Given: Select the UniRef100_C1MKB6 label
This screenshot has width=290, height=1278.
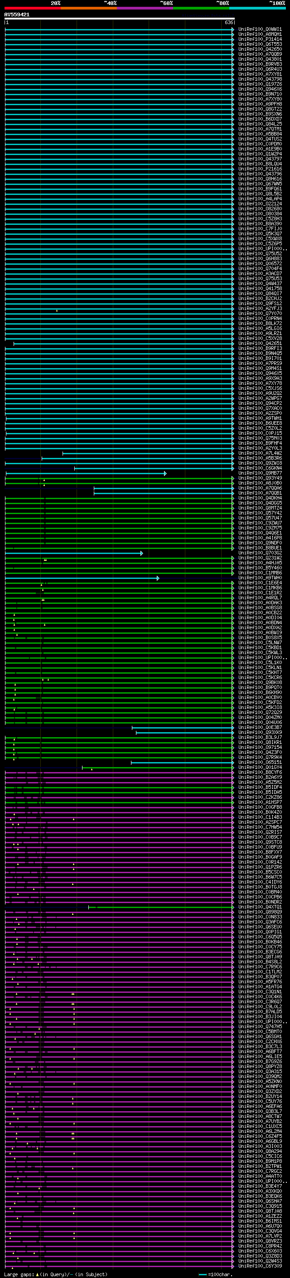Looking at the screenshot, I should (260, 588).
